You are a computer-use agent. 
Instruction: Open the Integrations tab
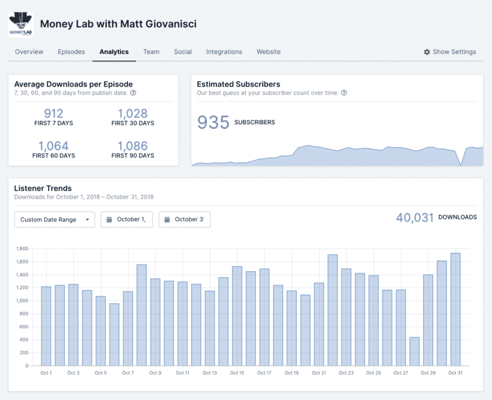tap(224, 52)
